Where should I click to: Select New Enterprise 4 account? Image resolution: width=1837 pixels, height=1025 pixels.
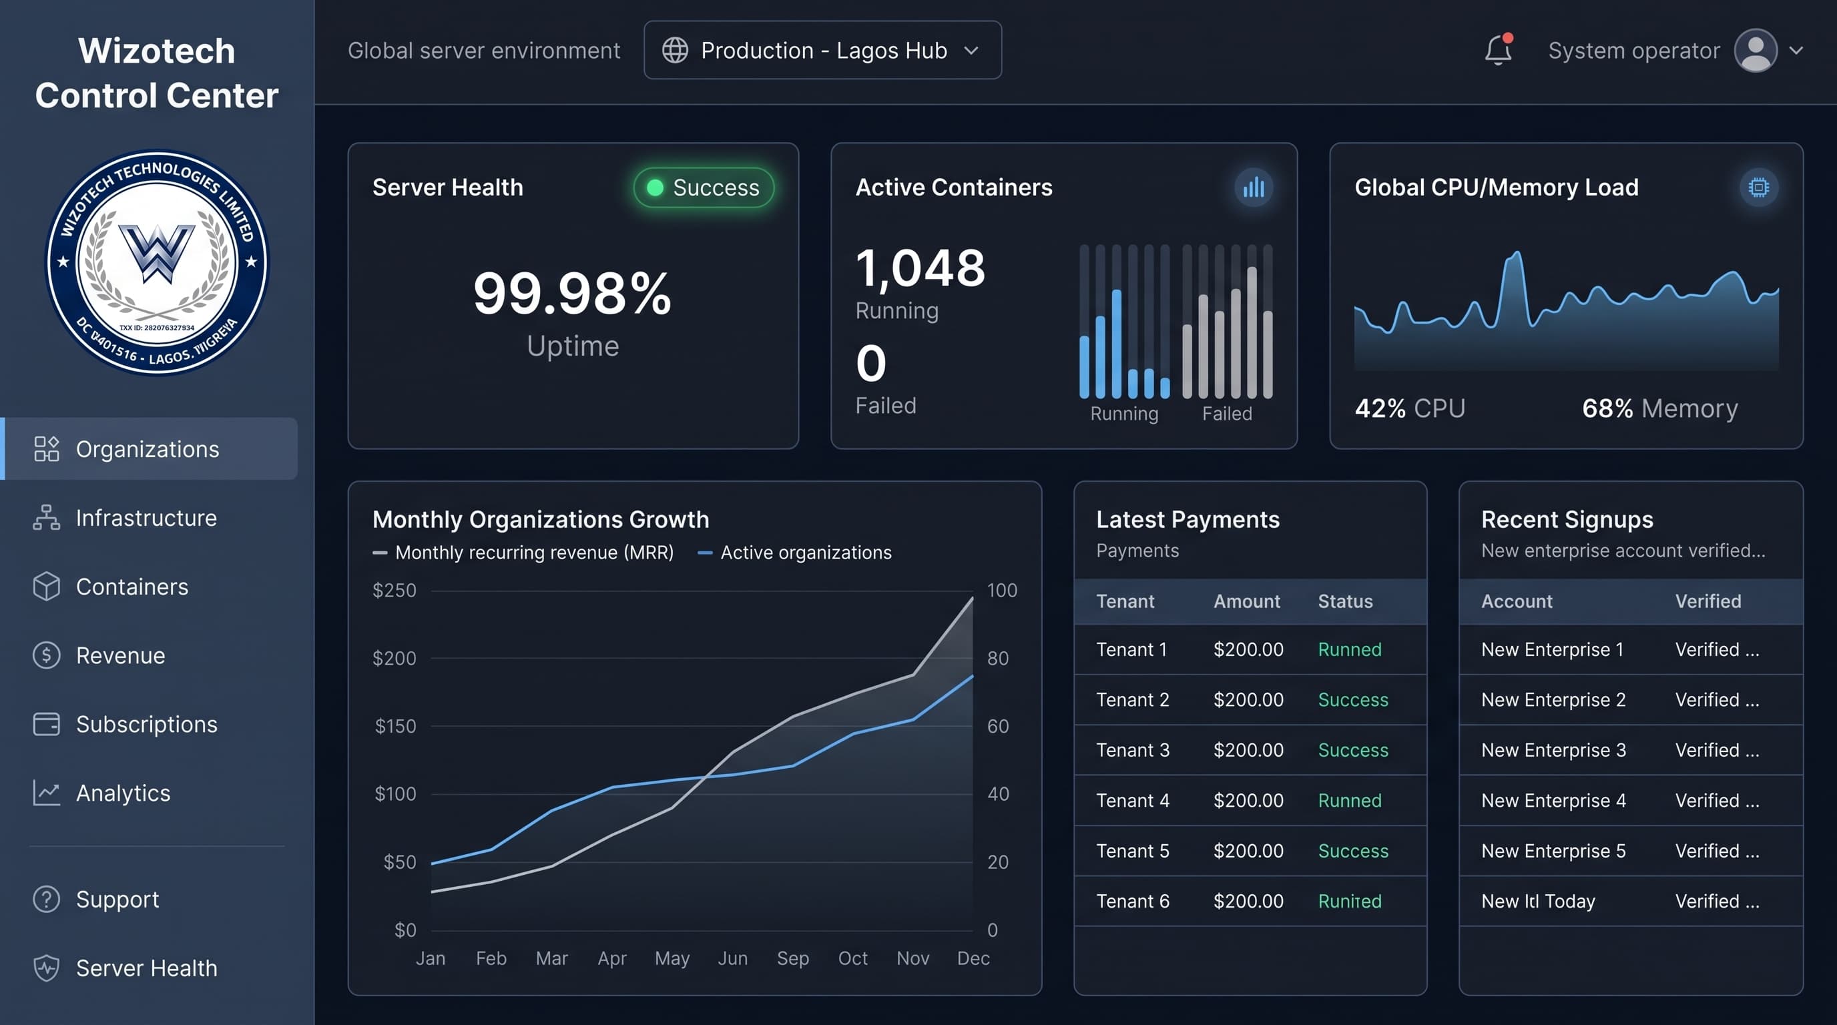tap(1553, 801)
